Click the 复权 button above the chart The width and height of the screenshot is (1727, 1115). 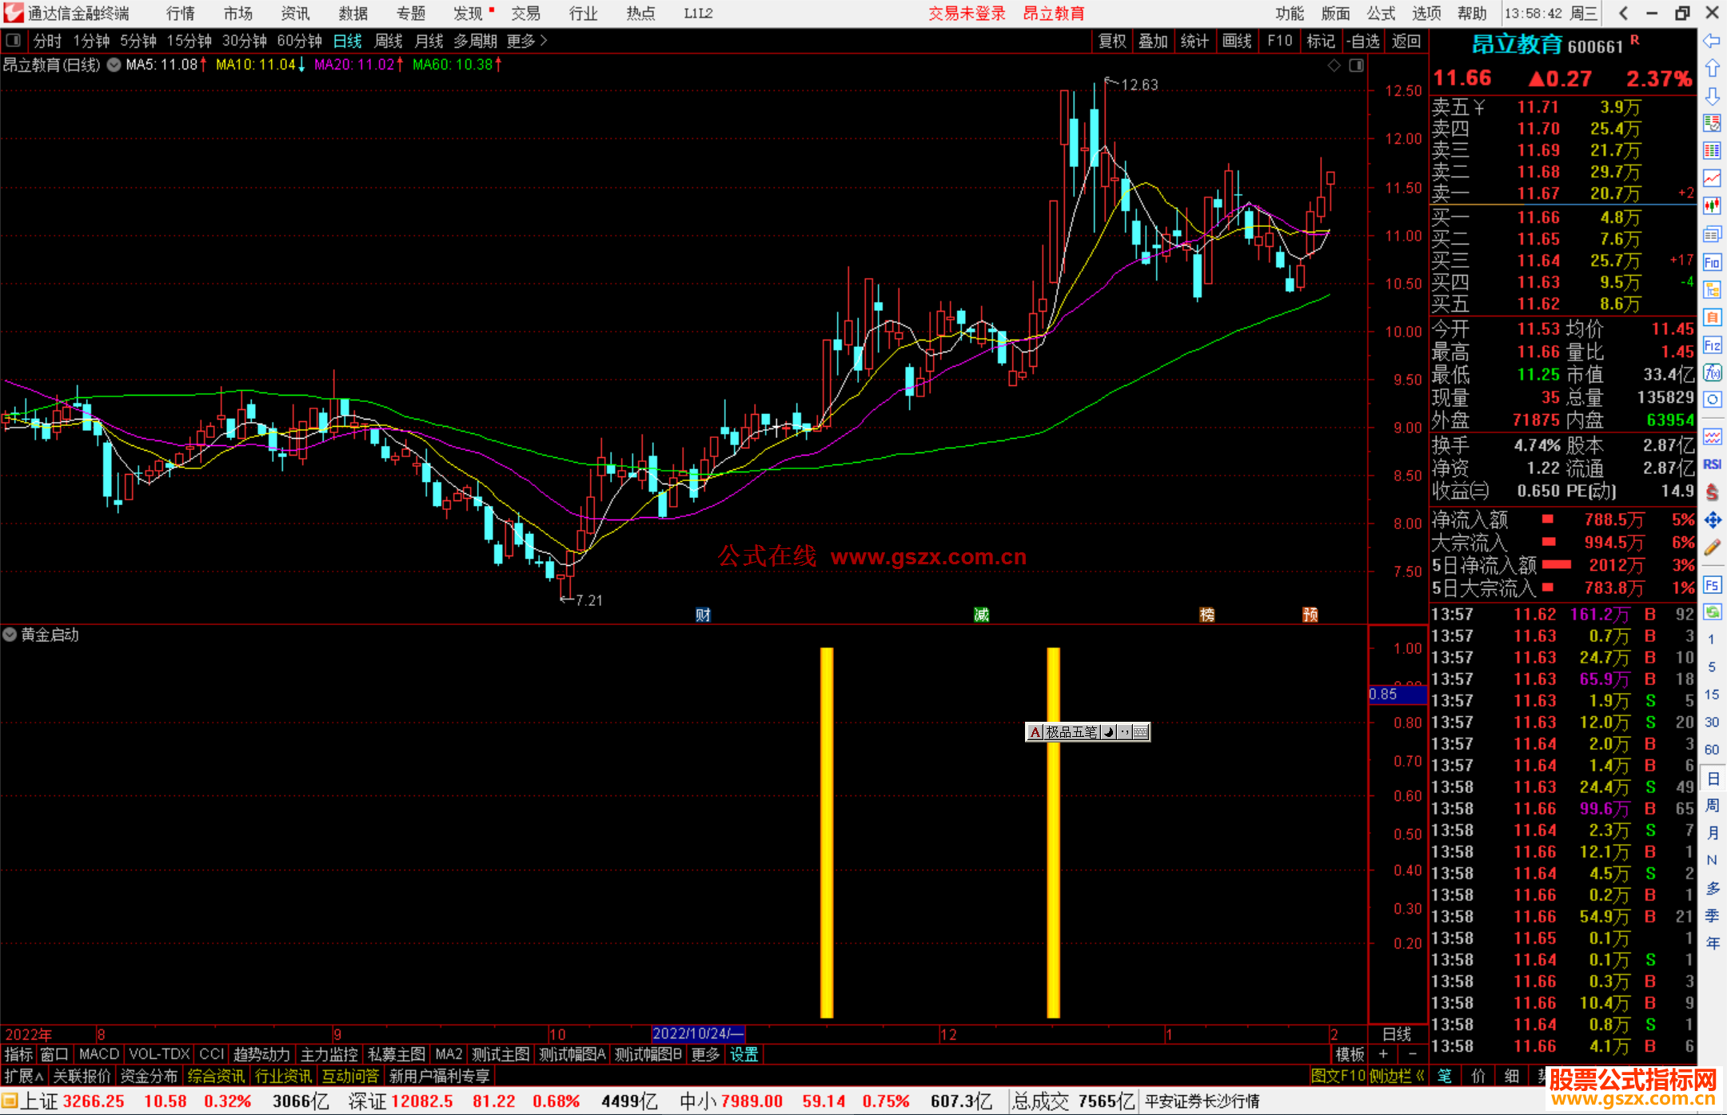[1111, 41]
